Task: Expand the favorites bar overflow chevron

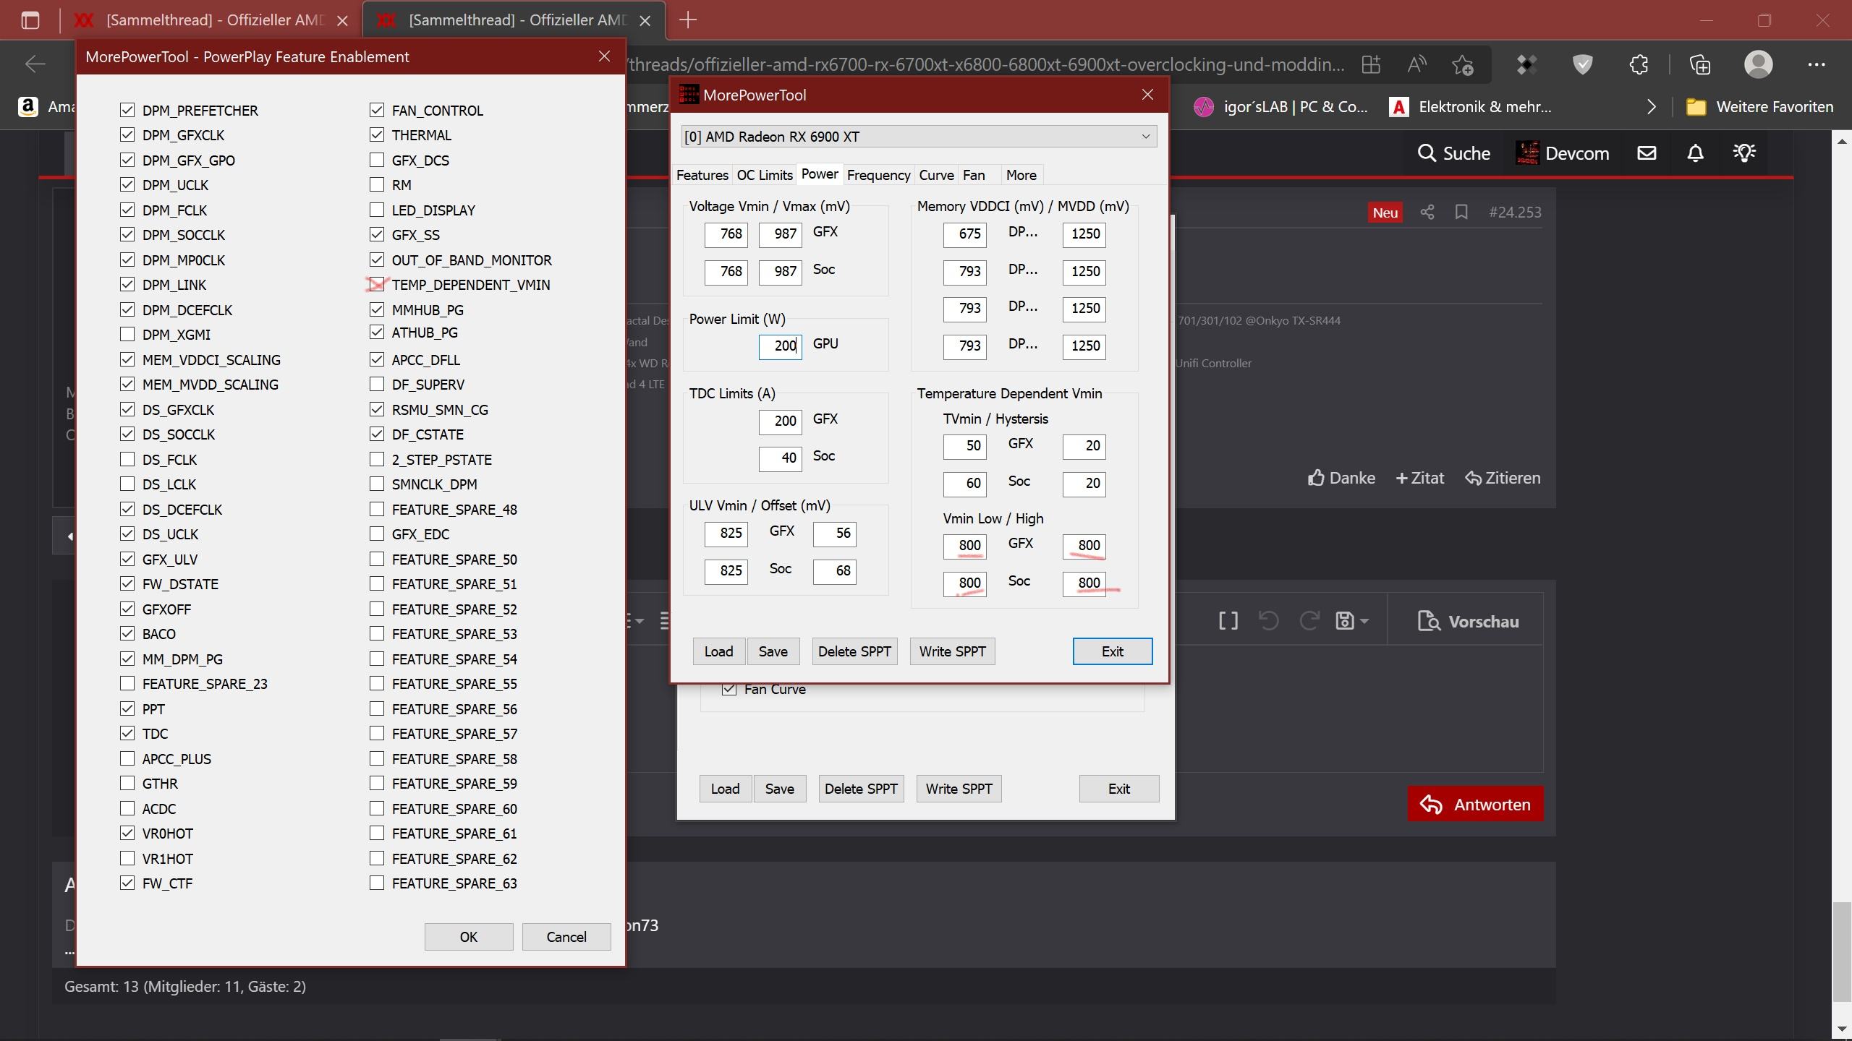Action: tap(1651, 107)
